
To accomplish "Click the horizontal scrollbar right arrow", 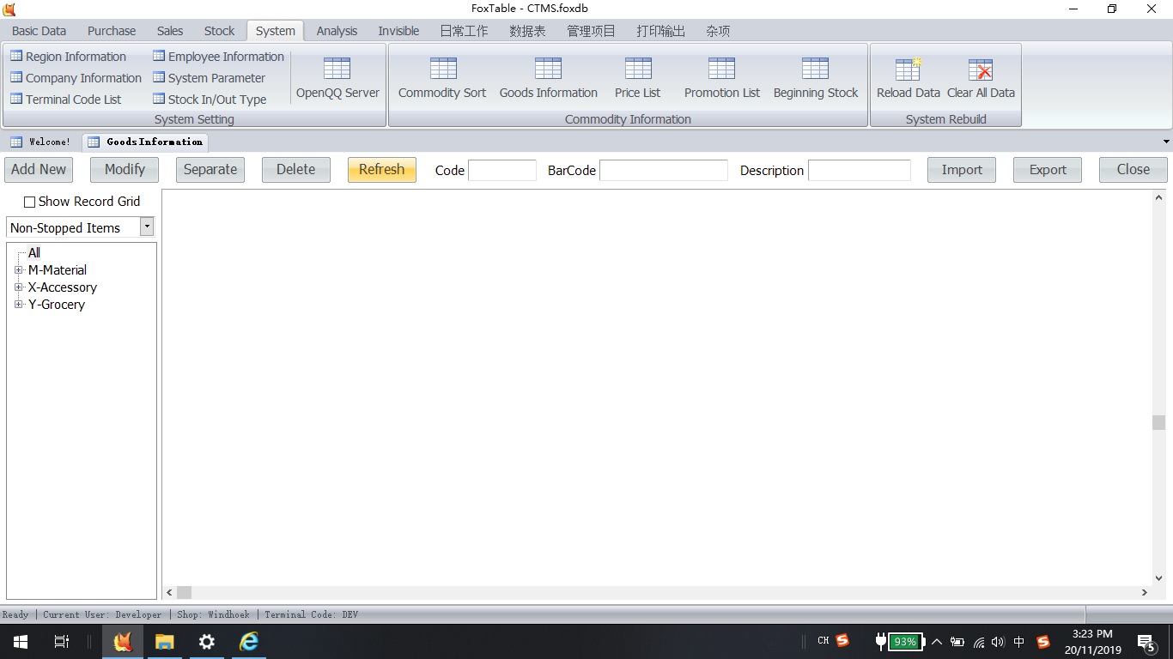I will tap(1145, 592).
